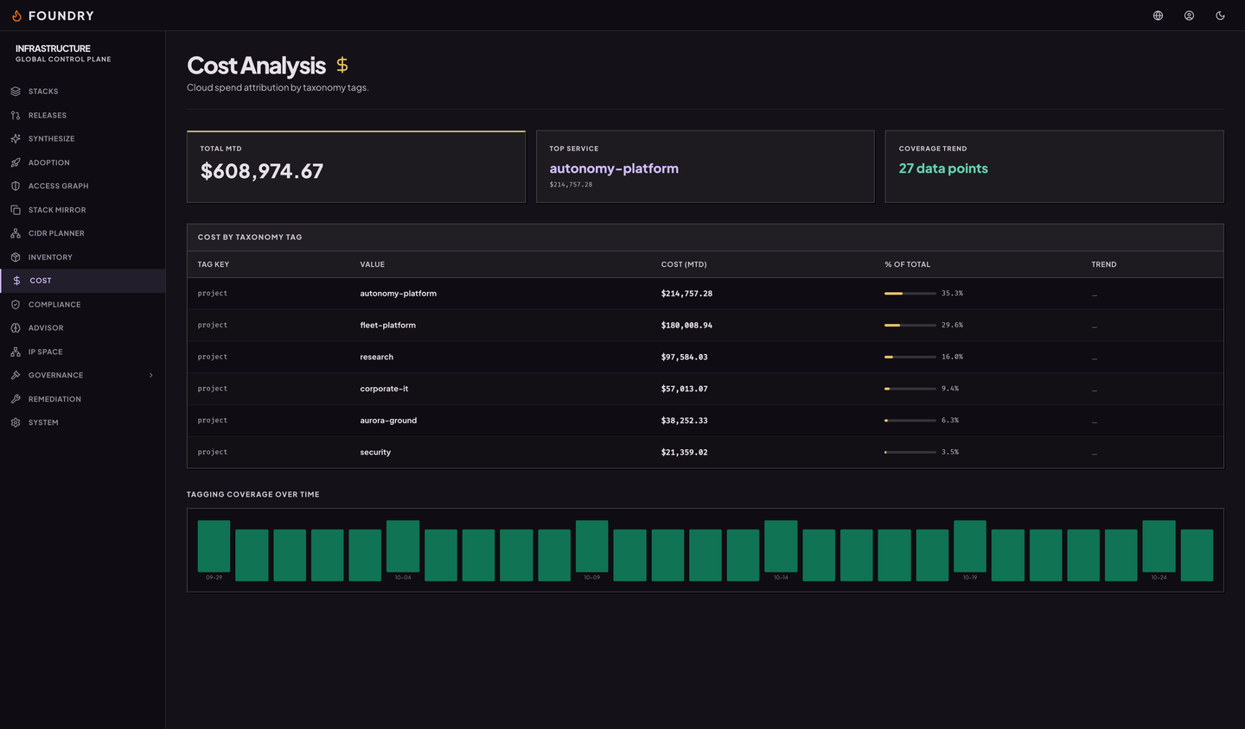Click the Tag Key column header
This screenshot has height=729, width=1245.
coord(214,264)
